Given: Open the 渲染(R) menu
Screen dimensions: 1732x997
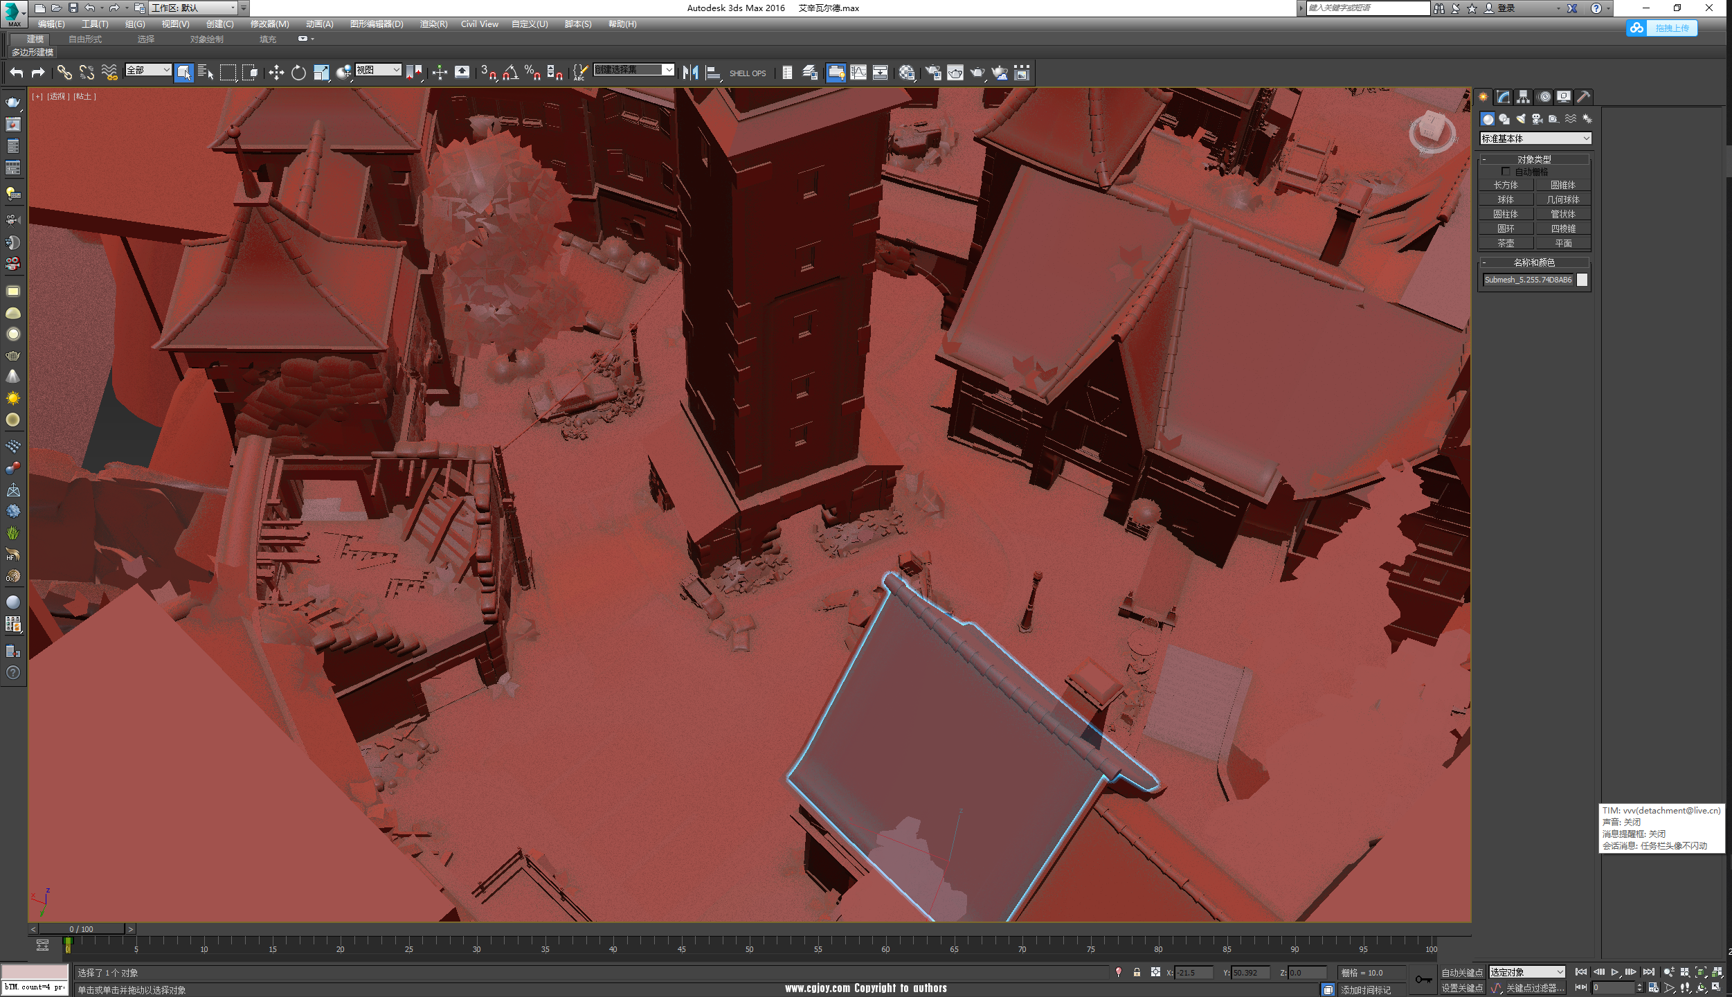Looking at the screenshot, I should point(433,24).
